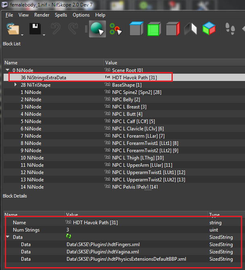Save the file with the floppy disk icon
245x270 pixels.
click(x=35, y=29)
